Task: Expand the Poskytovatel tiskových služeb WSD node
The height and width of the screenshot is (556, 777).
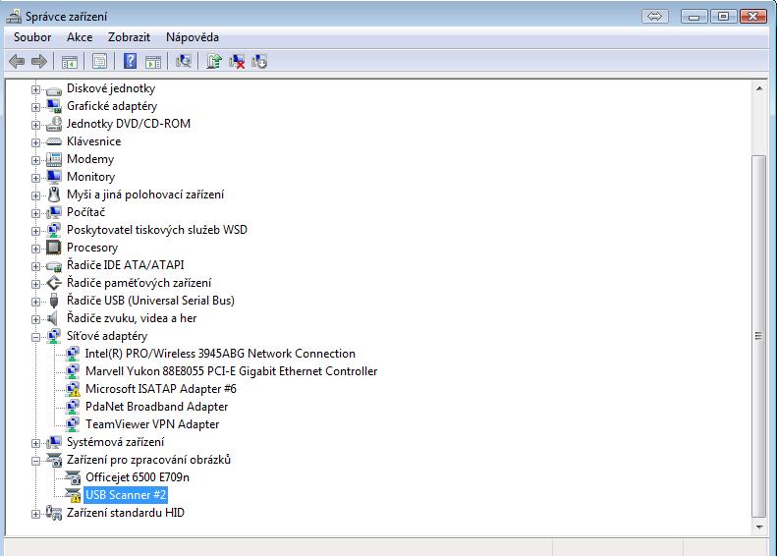Action: [35, 231]
